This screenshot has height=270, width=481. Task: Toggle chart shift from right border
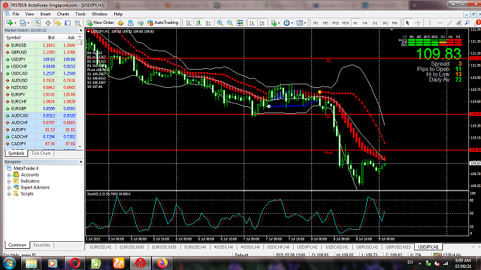click(x=262, y=23)
